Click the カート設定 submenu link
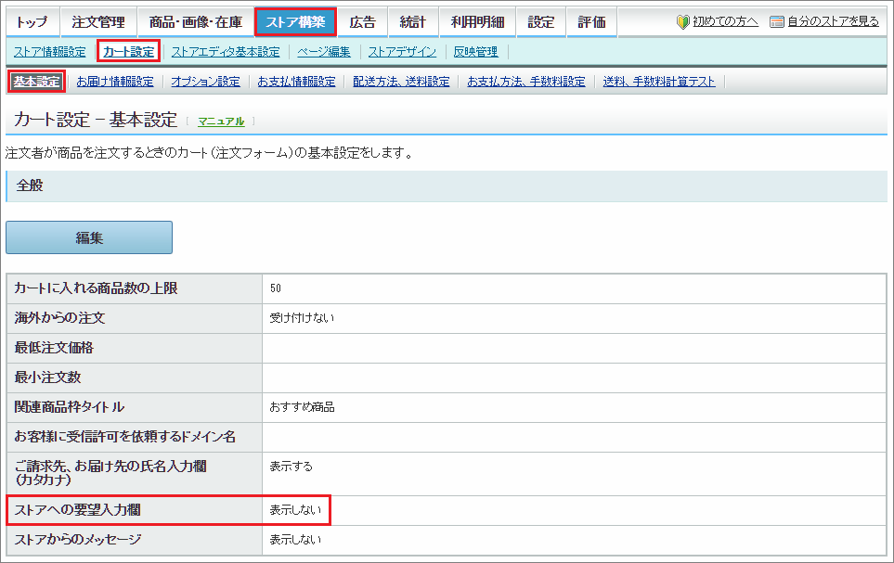The width and height of the screenshot is (894, 563). 129,52
